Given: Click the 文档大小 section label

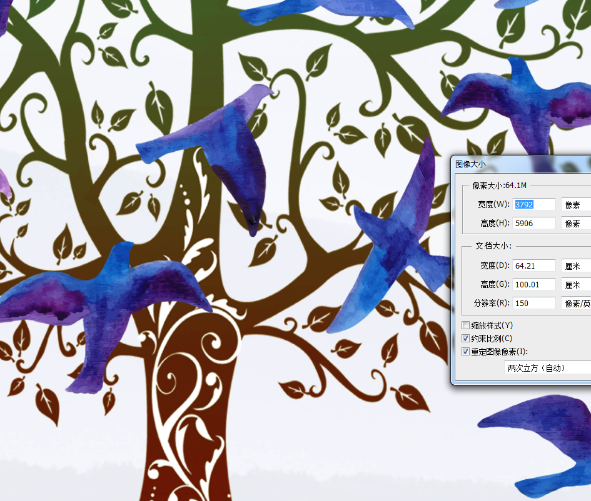Looking at the screenshot, I should 493,246.
